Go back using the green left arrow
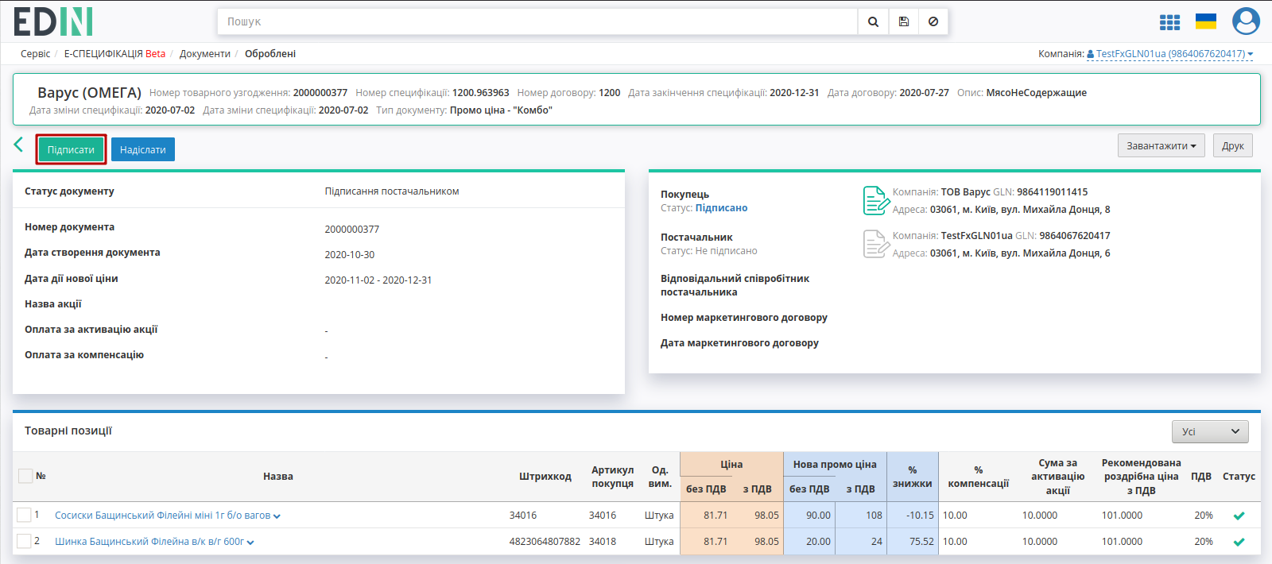Viewport: 1272px width, 564px height. [19, 144]
